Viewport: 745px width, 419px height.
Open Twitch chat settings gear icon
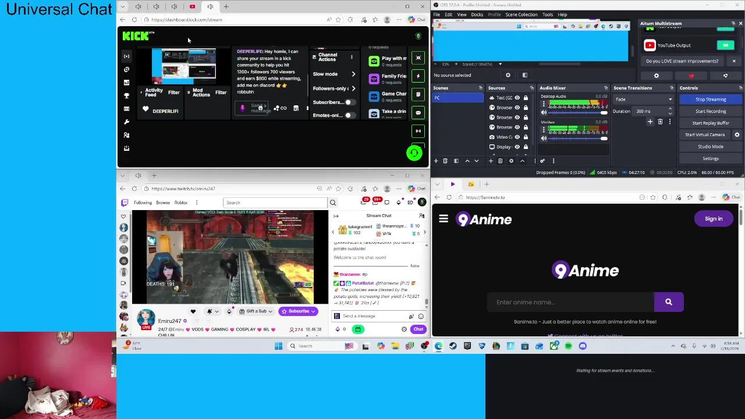coord(404,329)
